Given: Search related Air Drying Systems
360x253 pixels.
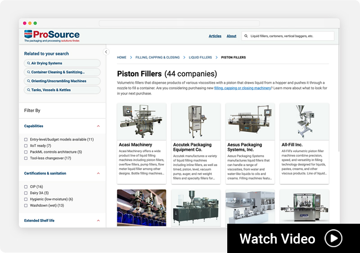Looking at the screenshot, I should click(62, 63).
